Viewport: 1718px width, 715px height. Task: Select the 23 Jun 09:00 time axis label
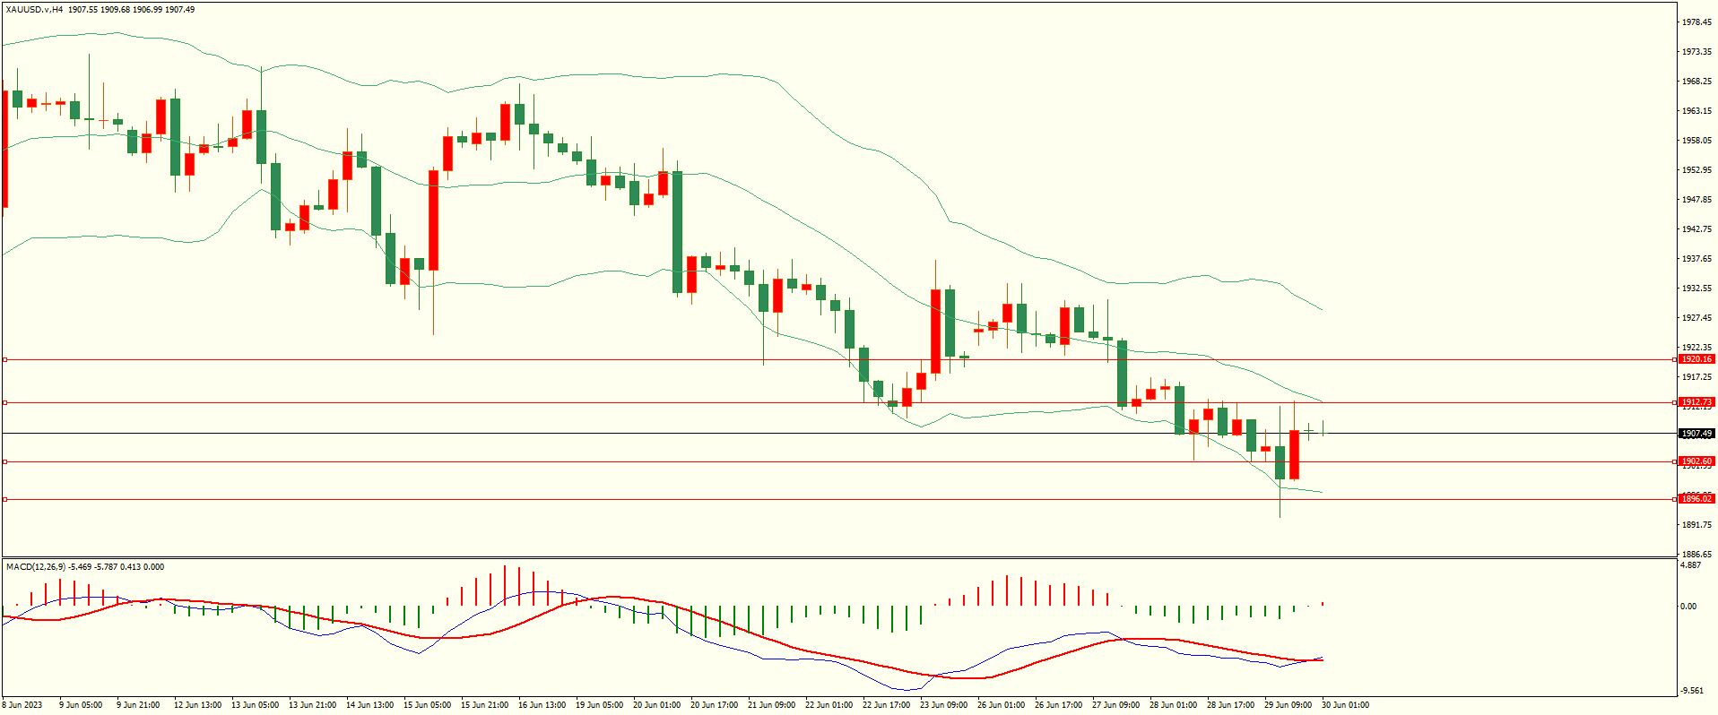tap(943, 705)
